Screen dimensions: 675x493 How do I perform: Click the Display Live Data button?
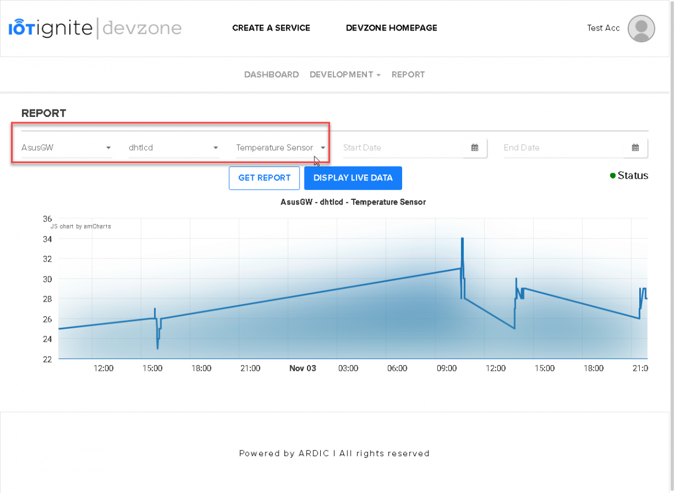click(x=352, y=178)
